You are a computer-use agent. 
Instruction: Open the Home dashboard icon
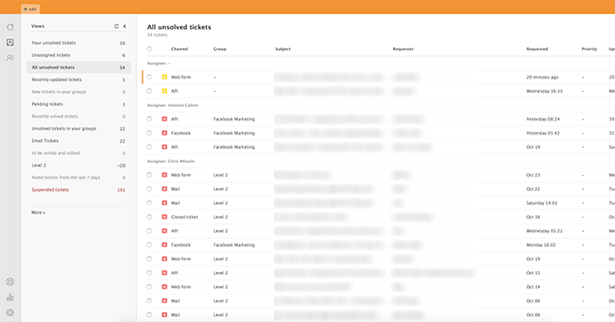coord(10,27)
